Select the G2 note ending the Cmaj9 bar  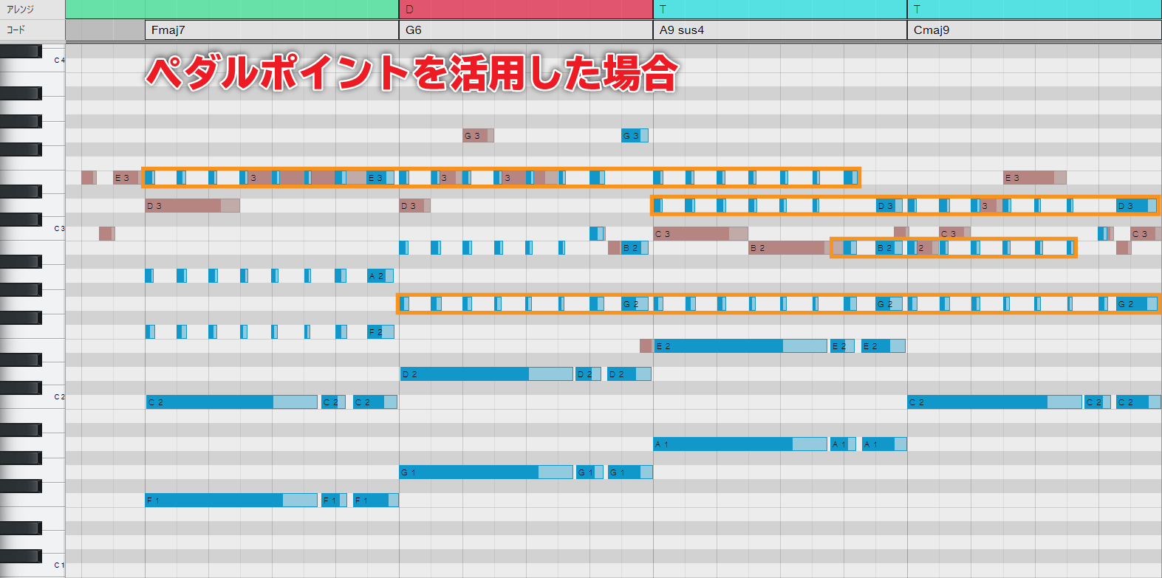pos(1136,304)
